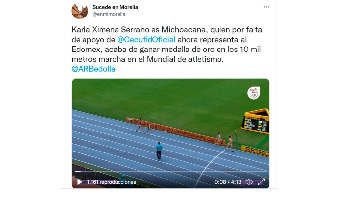Click the walker crossing the white finish line
This screenshot has width=338, height=202.
coord(230,144)
